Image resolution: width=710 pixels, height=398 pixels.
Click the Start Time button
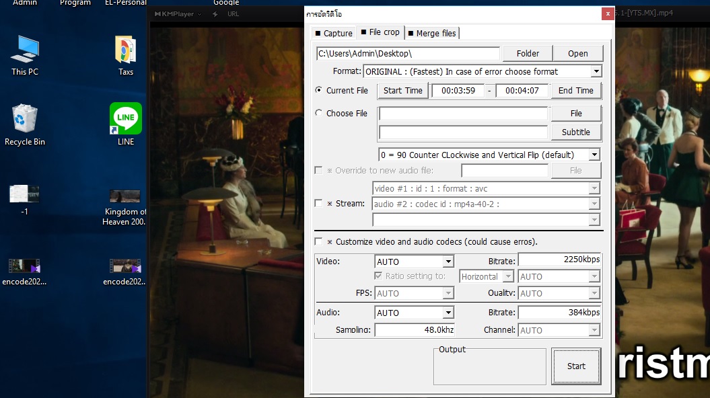pyautogui.click(x=403, y=91)
